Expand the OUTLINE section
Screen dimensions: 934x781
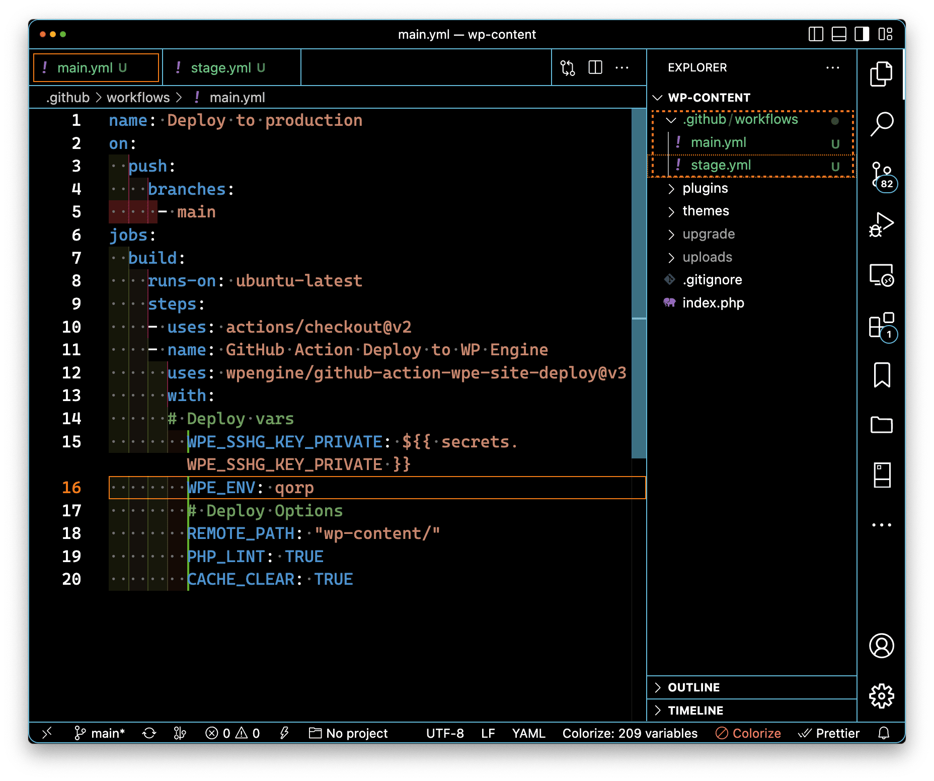coord(693,687)
